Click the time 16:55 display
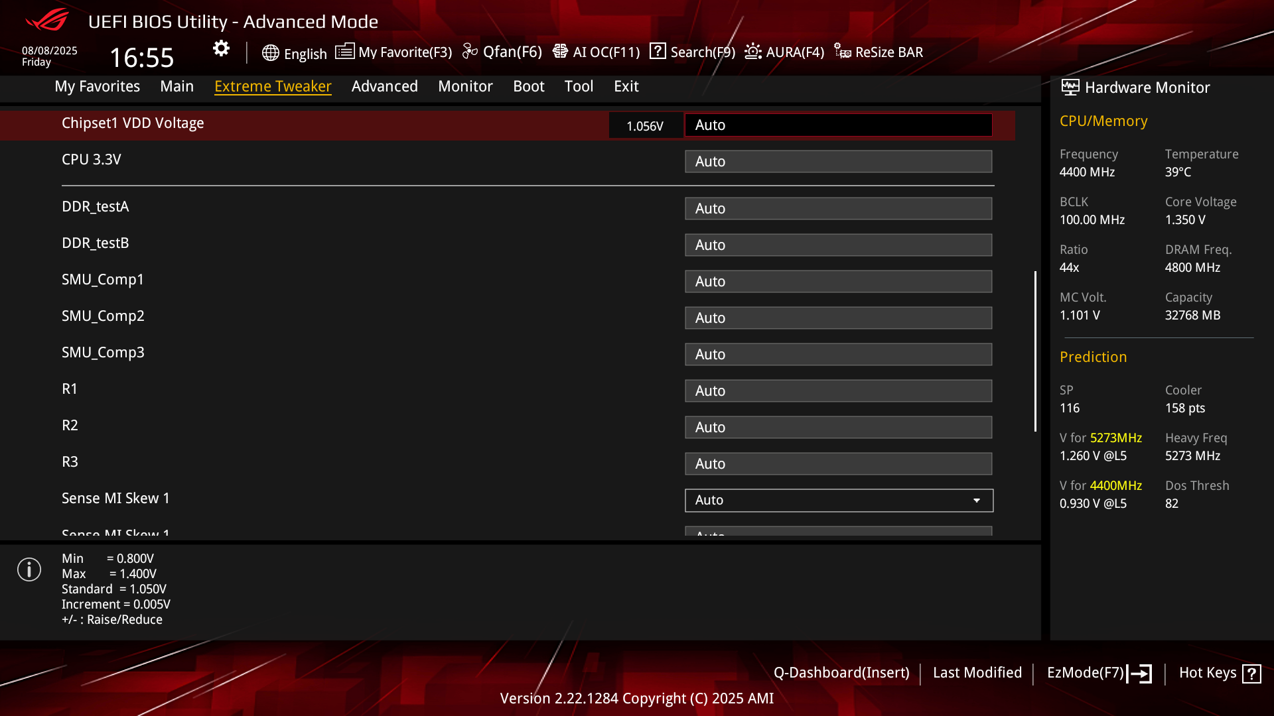This screenshot has width=1274, height=716. pyautogui.click(x=141, y=58)
